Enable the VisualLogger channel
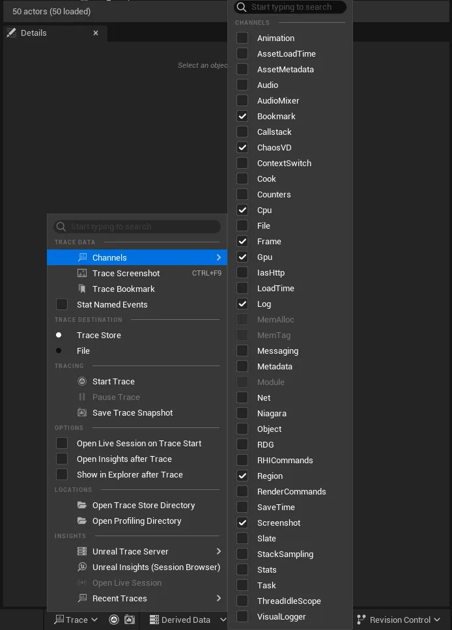This screenshot has width=452, height=630. [242, 616]
